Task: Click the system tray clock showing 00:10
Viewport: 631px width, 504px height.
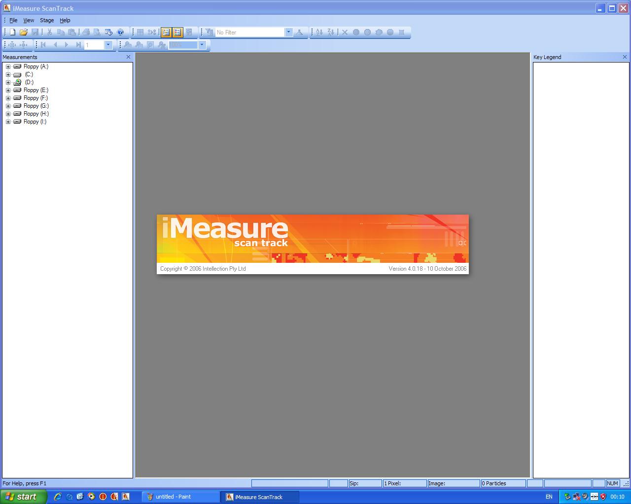Action: (618, 497)
